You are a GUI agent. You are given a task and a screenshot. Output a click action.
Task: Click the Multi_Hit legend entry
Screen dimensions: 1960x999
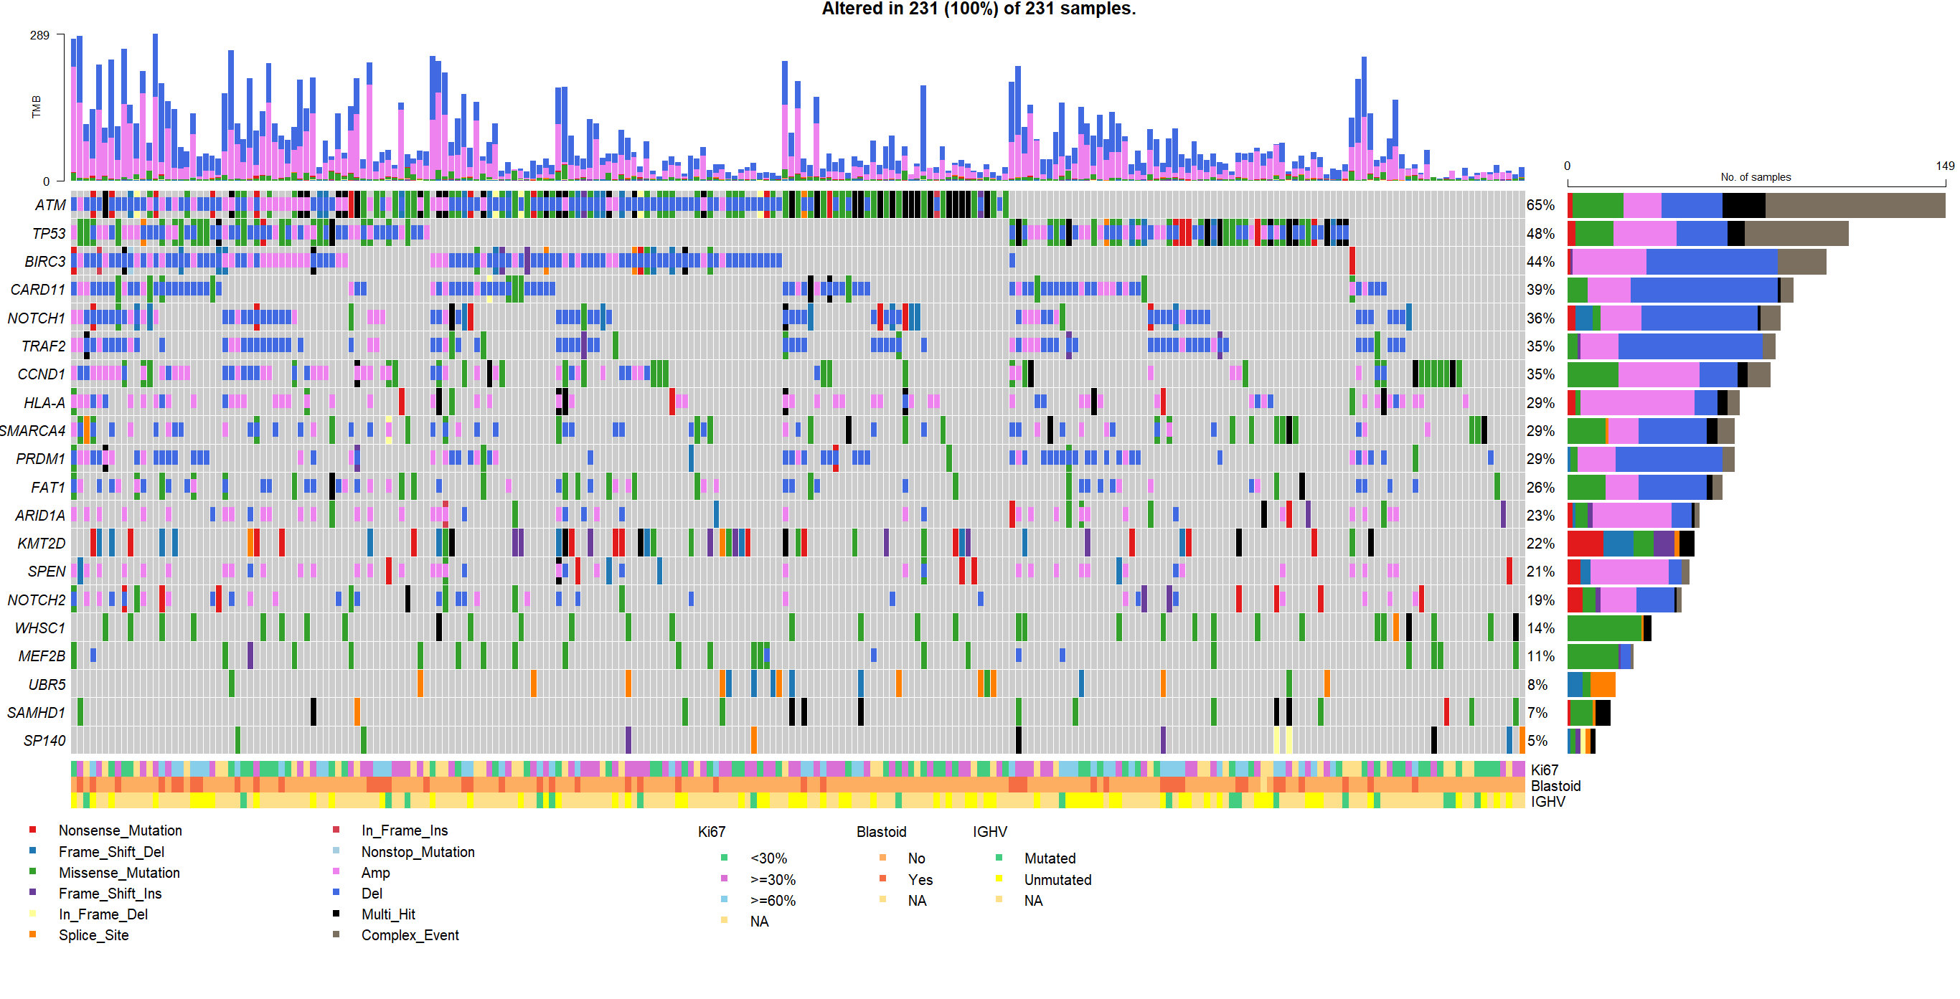(x=388, y=914)
